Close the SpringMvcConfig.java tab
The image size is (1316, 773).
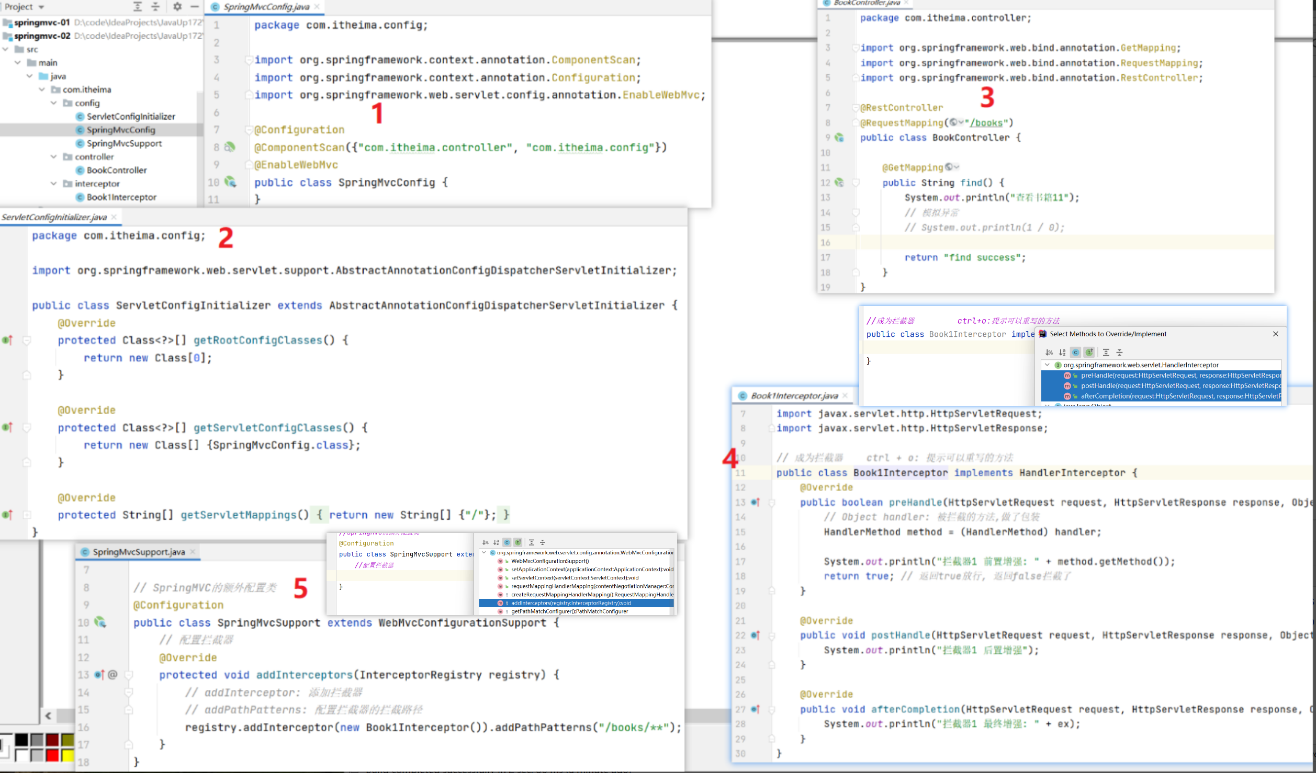pos(317,7)
